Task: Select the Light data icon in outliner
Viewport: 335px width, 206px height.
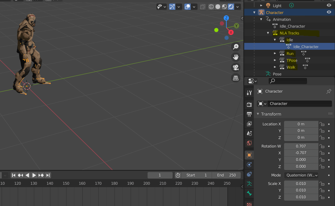Action: click(x=292, y=5)
